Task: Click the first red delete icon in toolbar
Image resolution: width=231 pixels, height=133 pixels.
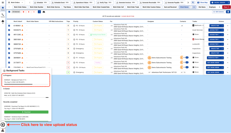Action: coord(23,12)
